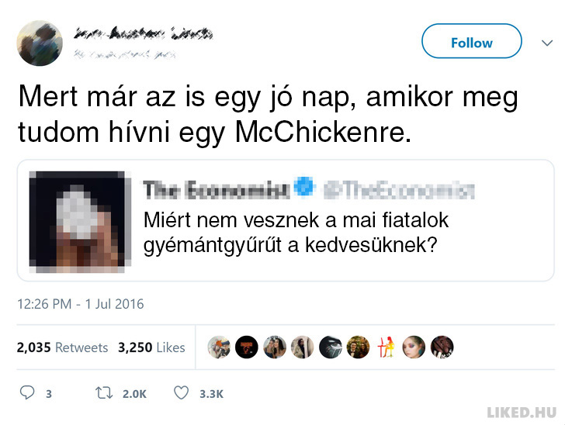Open the avatar with blue eye makeup
The image size is (565, 425).
click(414, 347)
